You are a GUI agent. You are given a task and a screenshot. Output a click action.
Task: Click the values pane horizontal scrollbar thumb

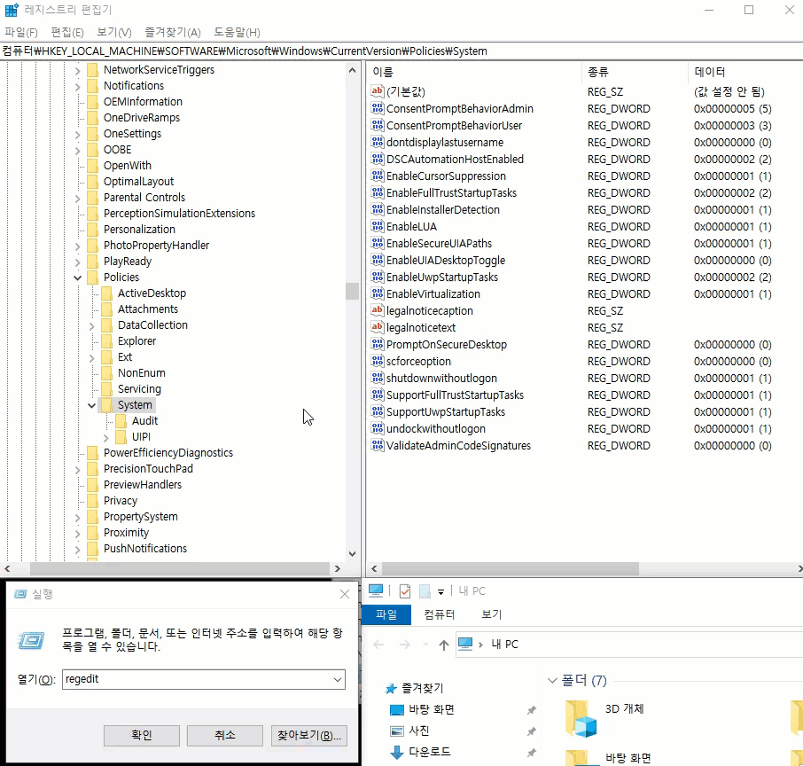pyautogui.click(x=510, y=568)
